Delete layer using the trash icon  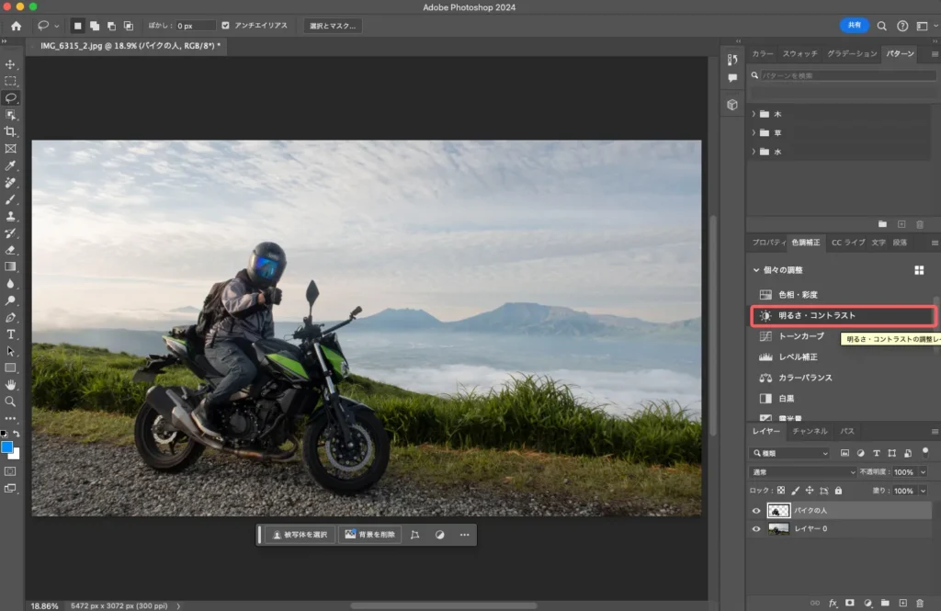(919, 604)
